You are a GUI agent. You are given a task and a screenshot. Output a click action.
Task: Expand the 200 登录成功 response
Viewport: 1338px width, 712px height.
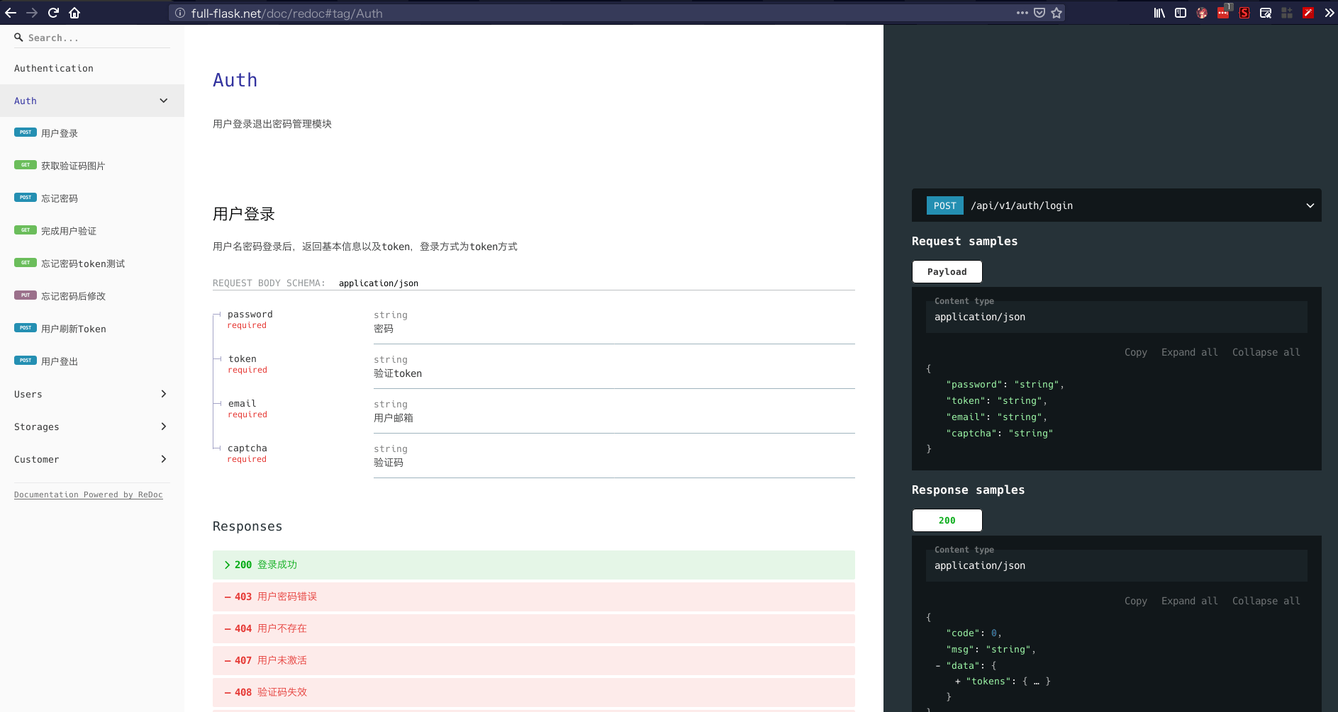point(533,565)
